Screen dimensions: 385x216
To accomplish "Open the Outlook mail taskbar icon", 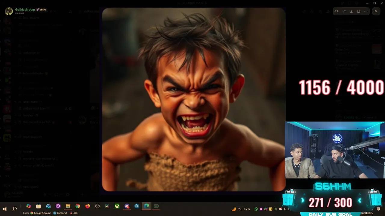I will (x=48, y=206).
